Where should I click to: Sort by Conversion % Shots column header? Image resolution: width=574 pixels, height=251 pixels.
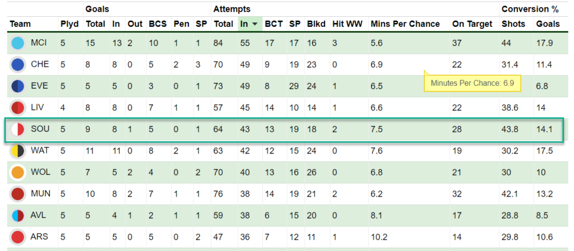coord(513,24)
